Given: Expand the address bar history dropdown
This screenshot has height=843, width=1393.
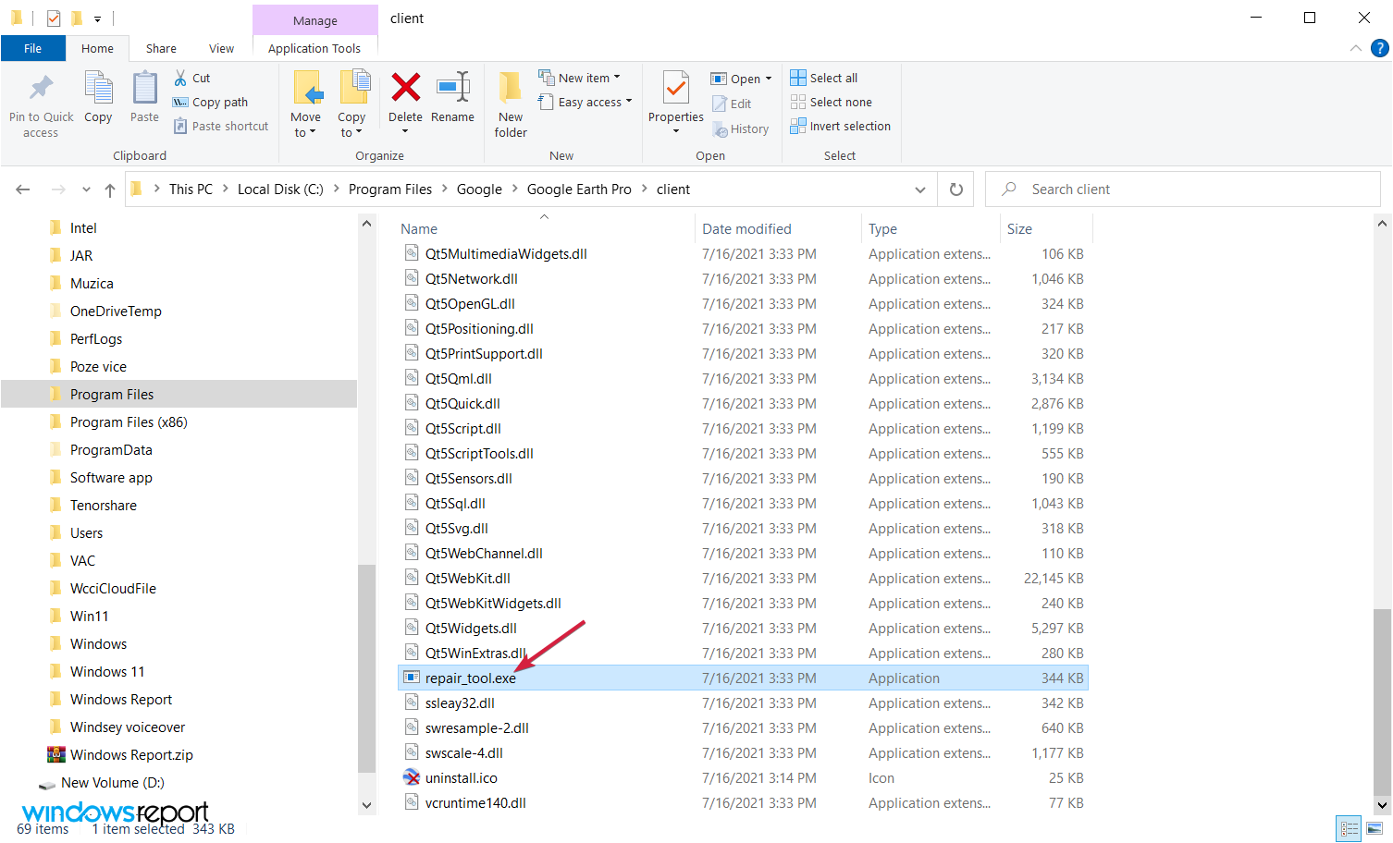Looking at the screenshot, I should (920, 189).
